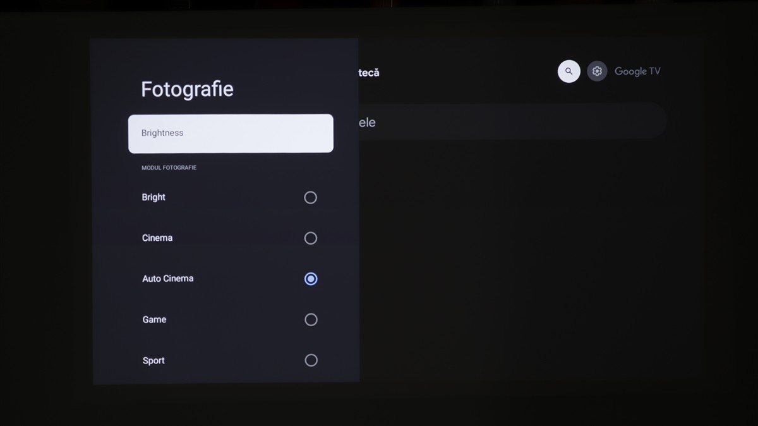Screen dimensions: 758x426
Task: Click the selected Auto Cinema radio button
Action: click(310, 279)
